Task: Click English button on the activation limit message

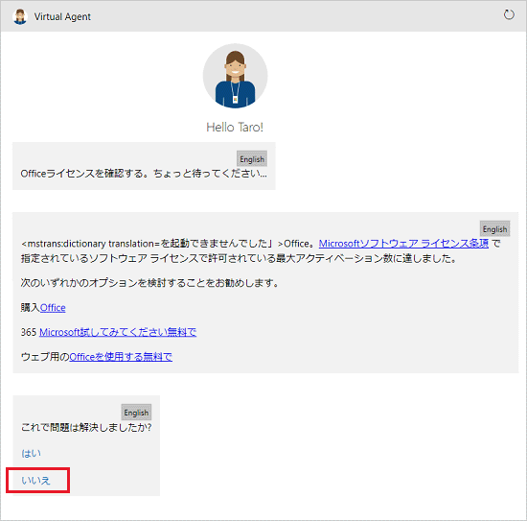Action: pyautogui.click(x=494, y=229)
